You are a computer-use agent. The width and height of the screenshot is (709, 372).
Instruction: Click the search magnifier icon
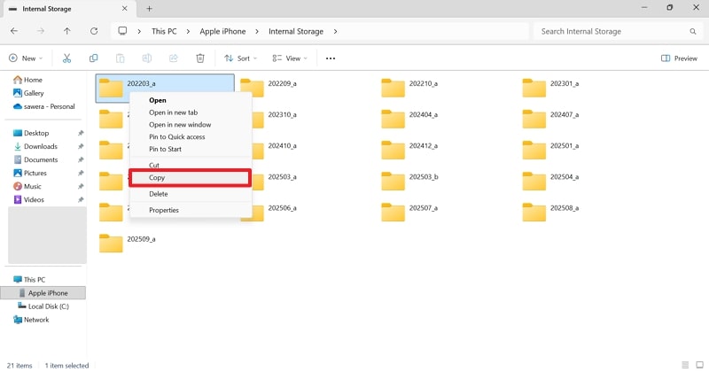pos(693,31)
